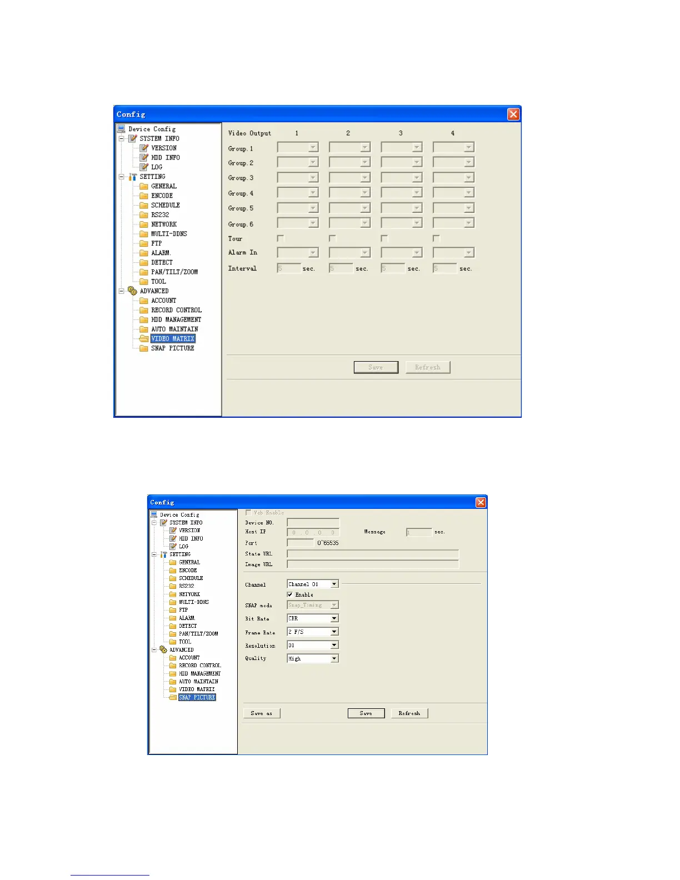Click LOG document icon in upper Config window
This screenshot has width=680, height=880.
click(x=144, y=167)
